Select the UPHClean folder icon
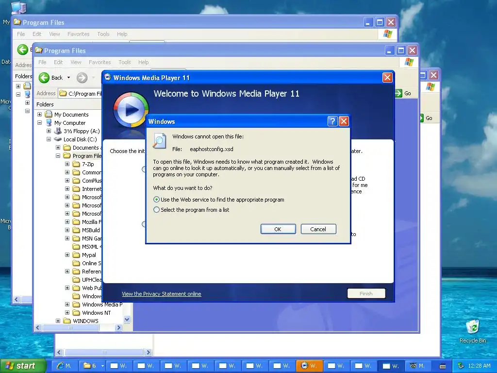497x373 pixels. (x=76, y=279)
